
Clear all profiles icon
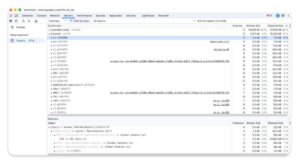pyautogui.click(x=16, y=21)
